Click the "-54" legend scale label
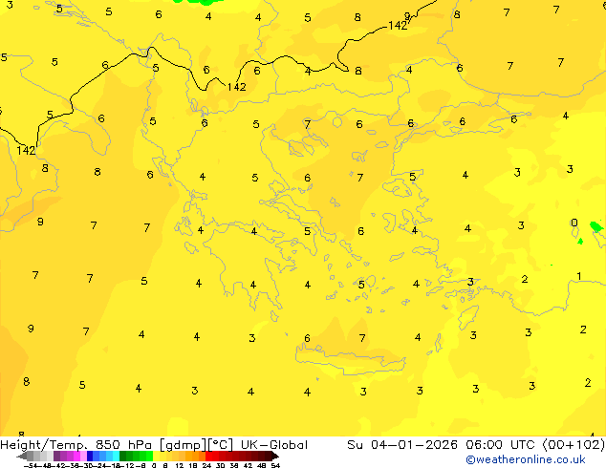 tap(31, 465)
